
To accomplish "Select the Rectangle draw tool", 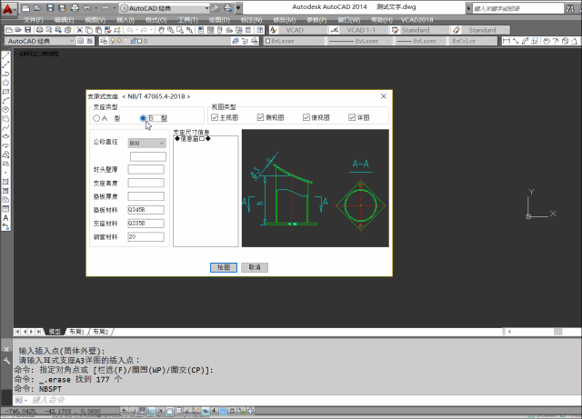I will (x=5, y=92).
